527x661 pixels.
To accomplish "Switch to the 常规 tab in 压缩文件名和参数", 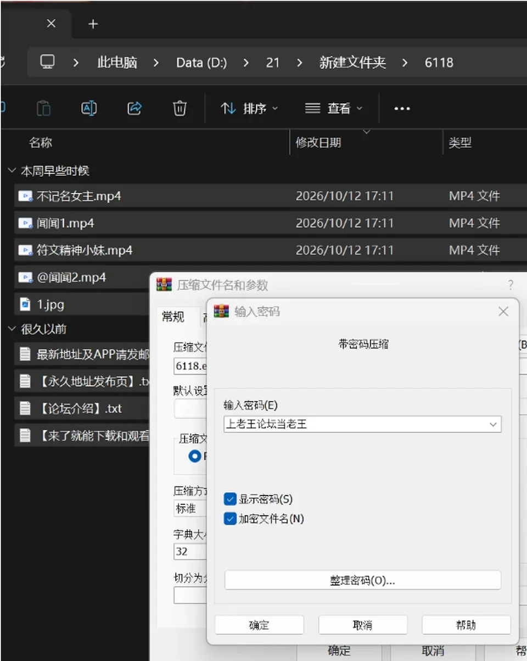I will (x=173, y=316).
